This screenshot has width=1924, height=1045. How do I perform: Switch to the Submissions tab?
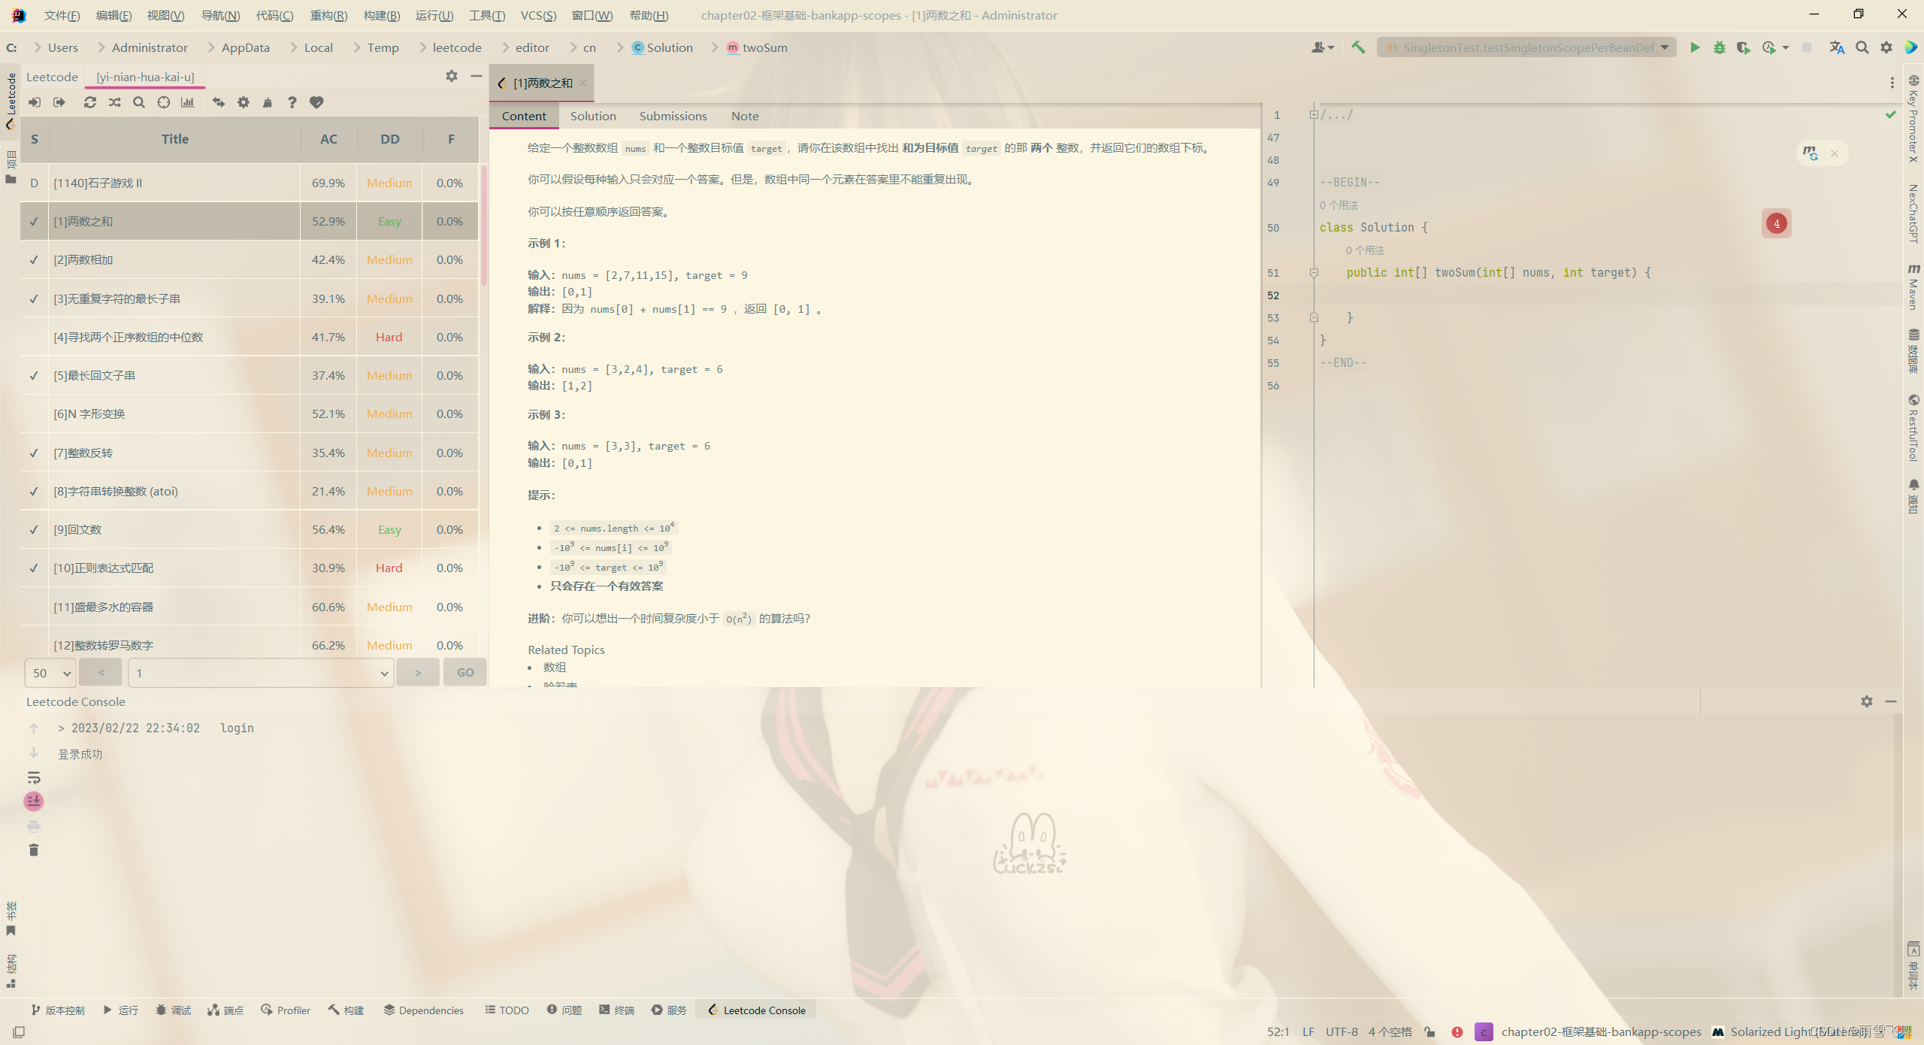click(673, 116)
